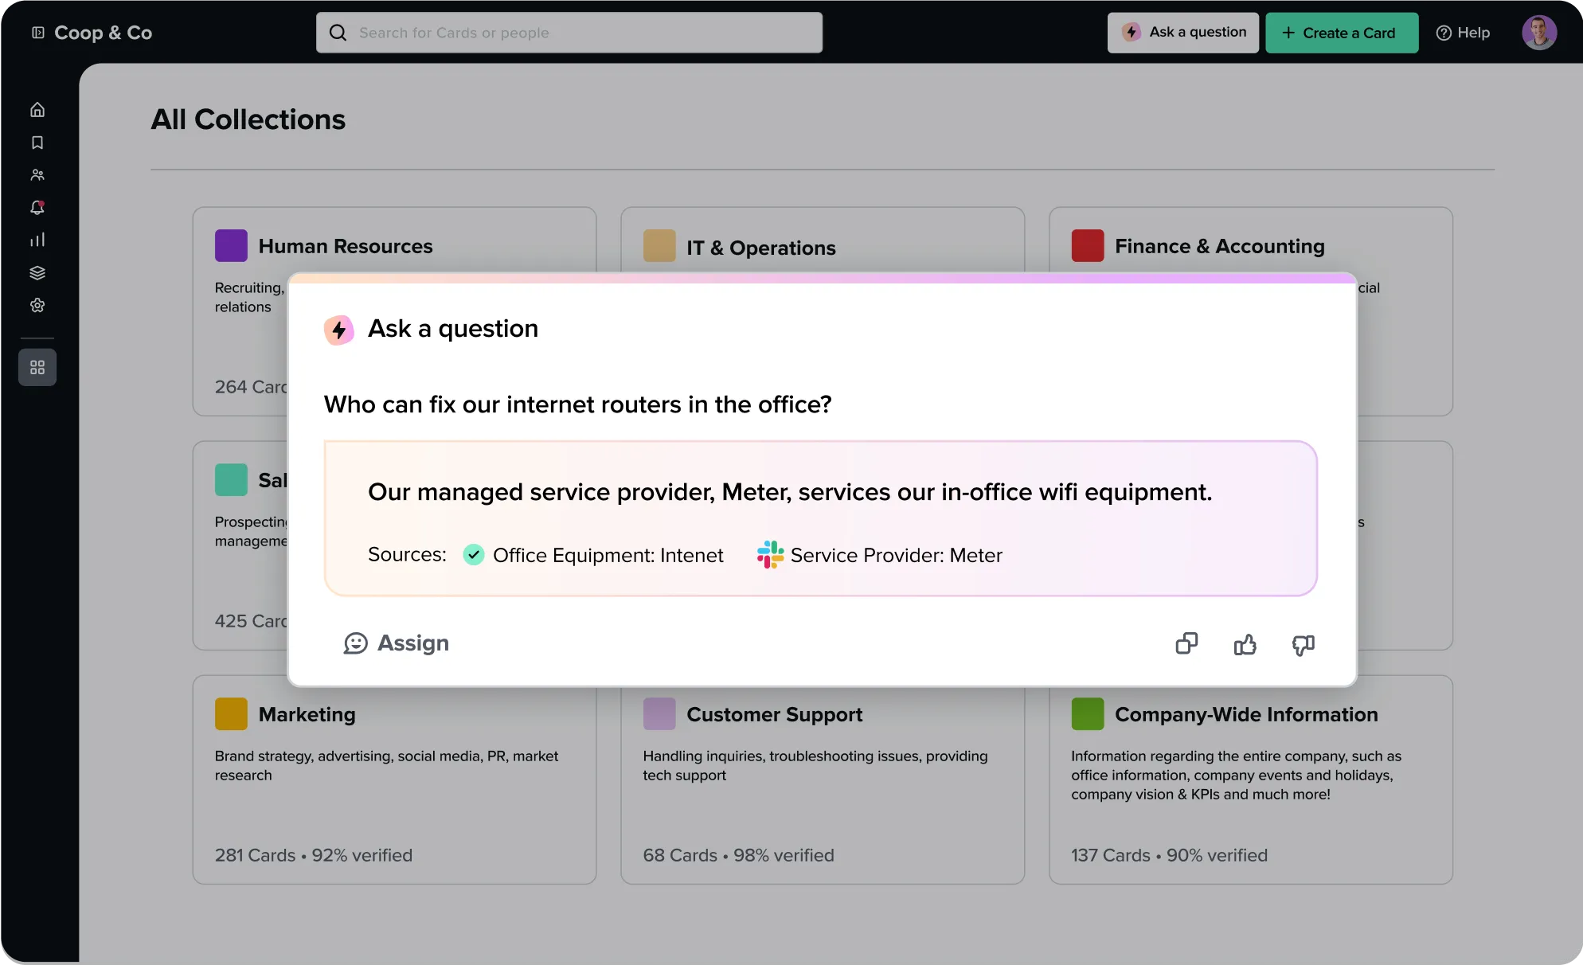Open the Help menu

click(x=1464, y=32)
